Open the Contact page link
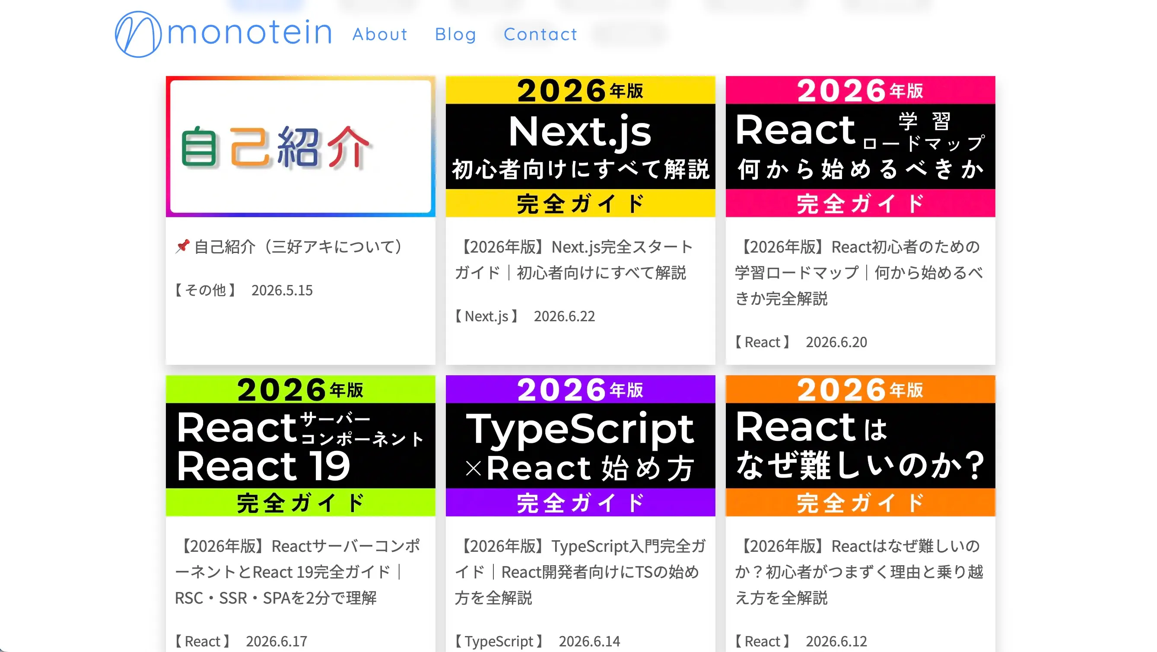Image resolution: width=1157 pixels, height=652 pixels. [x=540, y=34]
